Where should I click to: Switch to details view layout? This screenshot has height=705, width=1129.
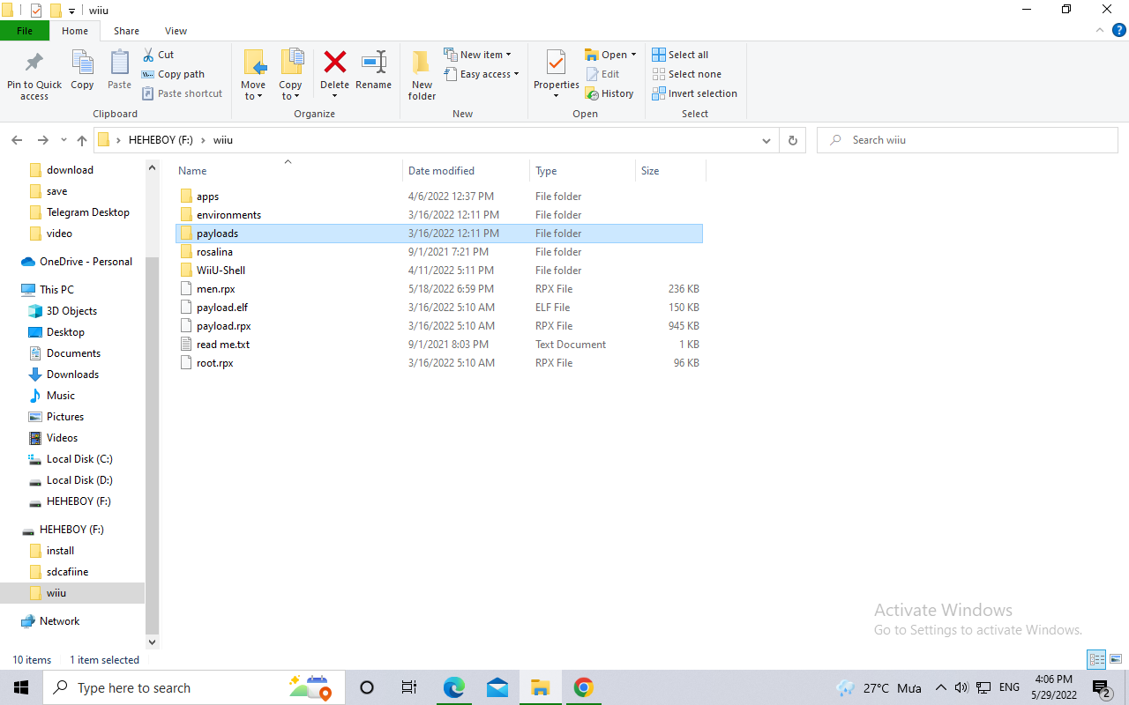[x=1097, y=659]
